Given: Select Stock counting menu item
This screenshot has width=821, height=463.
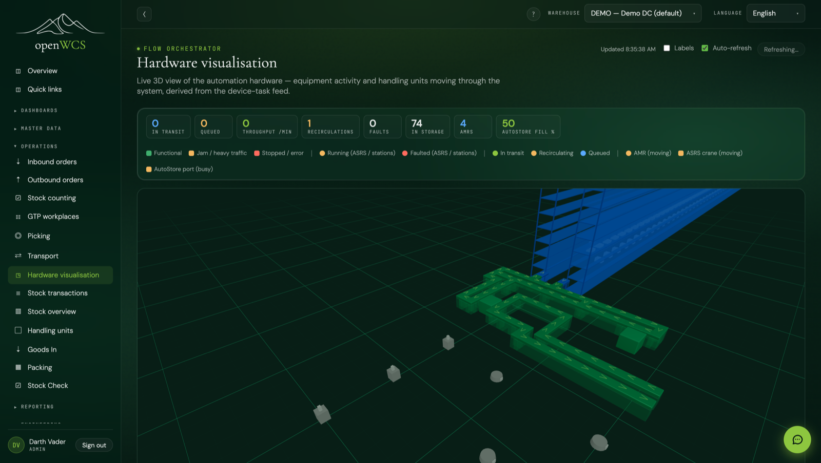Looking at the screenshot, I should [61, 198].
